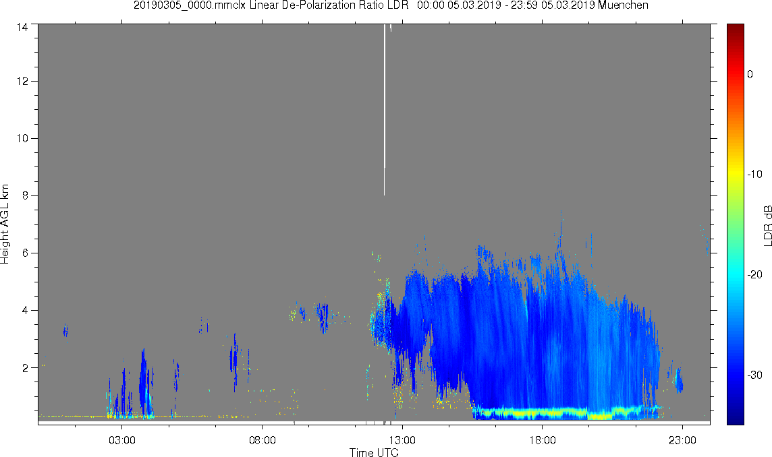Click the colorbar value label '-30'
This screenshot has height=457, width=772.
coord(754,375)
